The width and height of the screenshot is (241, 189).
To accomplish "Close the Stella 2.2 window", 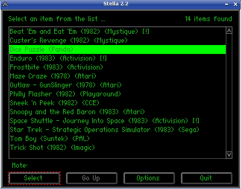I will [x=235, y=4].
